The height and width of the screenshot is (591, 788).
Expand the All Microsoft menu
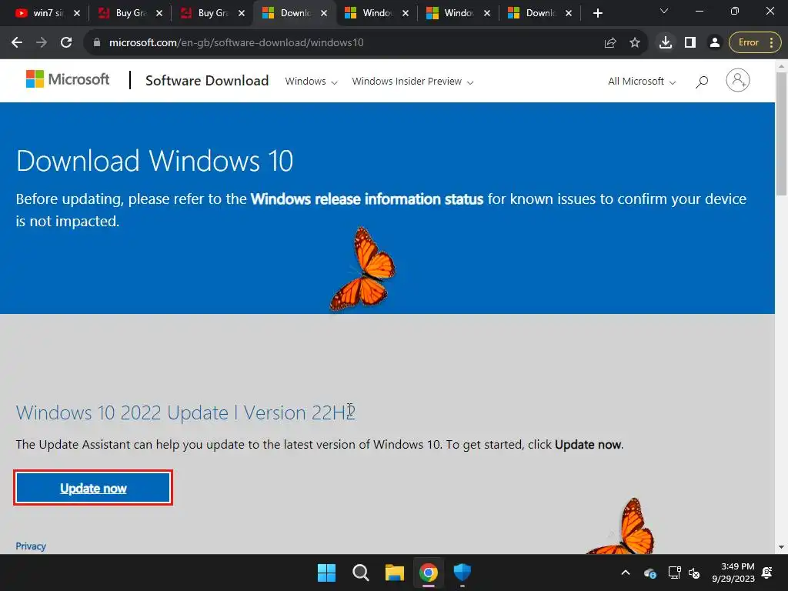642,82
